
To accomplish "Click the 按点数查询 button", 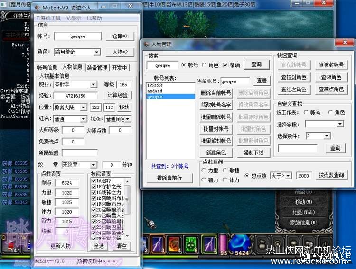I will (x=331, y=175).
